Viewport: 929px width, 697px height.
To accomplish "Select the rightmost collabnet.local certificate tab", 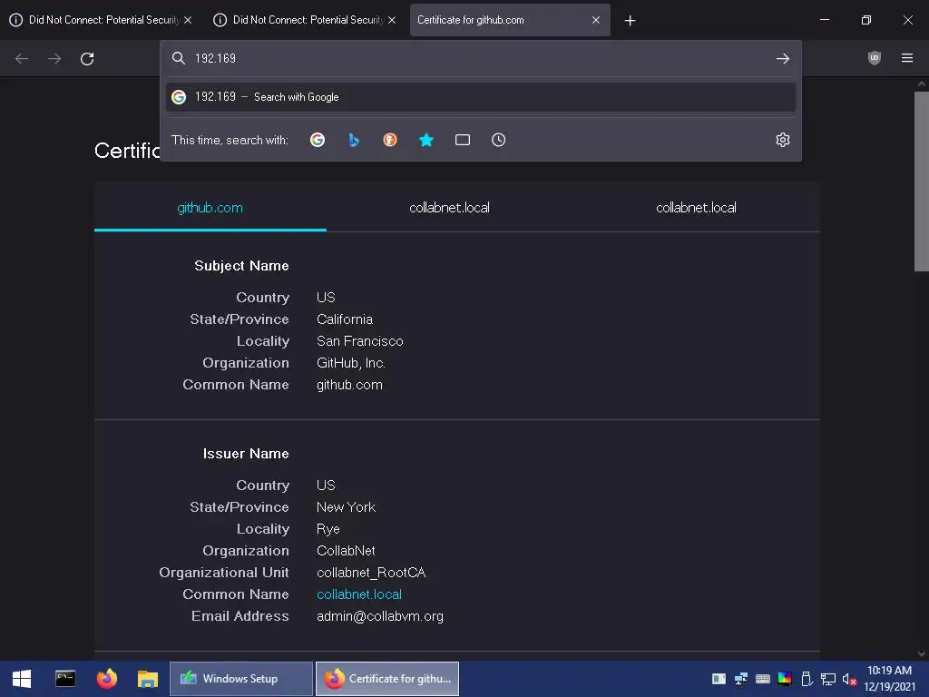I will pyautogui.click(x=696, y=208).
